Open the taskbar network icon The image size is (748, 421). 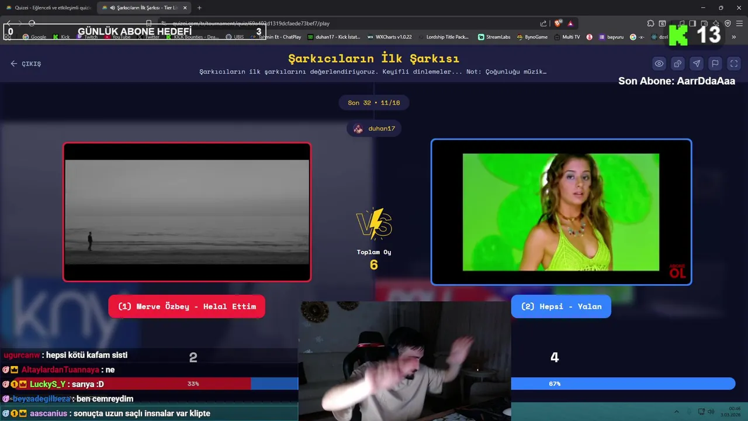(701, 412)
